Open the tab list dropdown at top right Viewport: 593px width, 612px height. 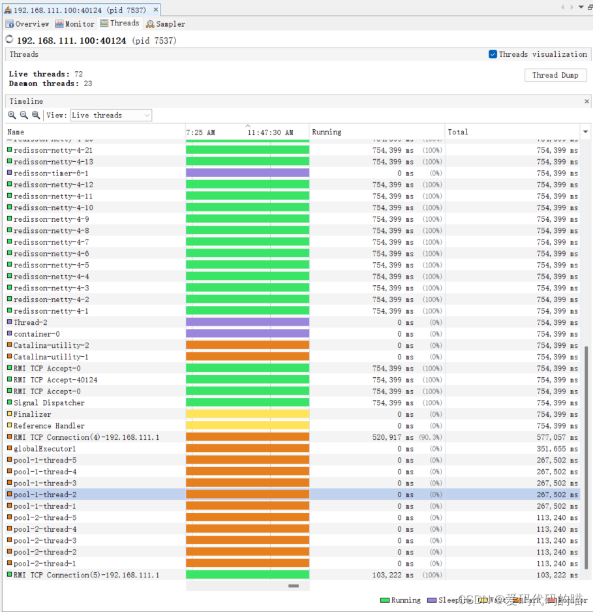pyautogui.click(x=581, y=7)
